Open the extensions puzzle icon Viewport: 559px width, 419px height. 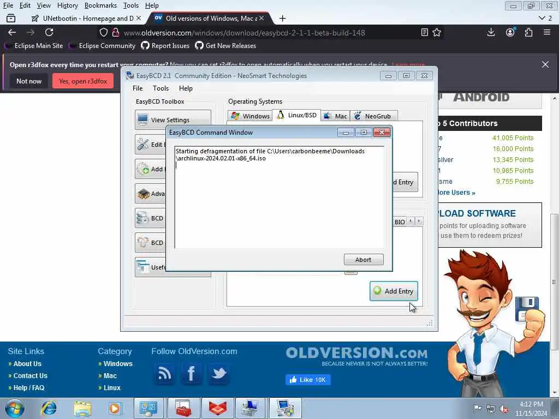(528, 32)
